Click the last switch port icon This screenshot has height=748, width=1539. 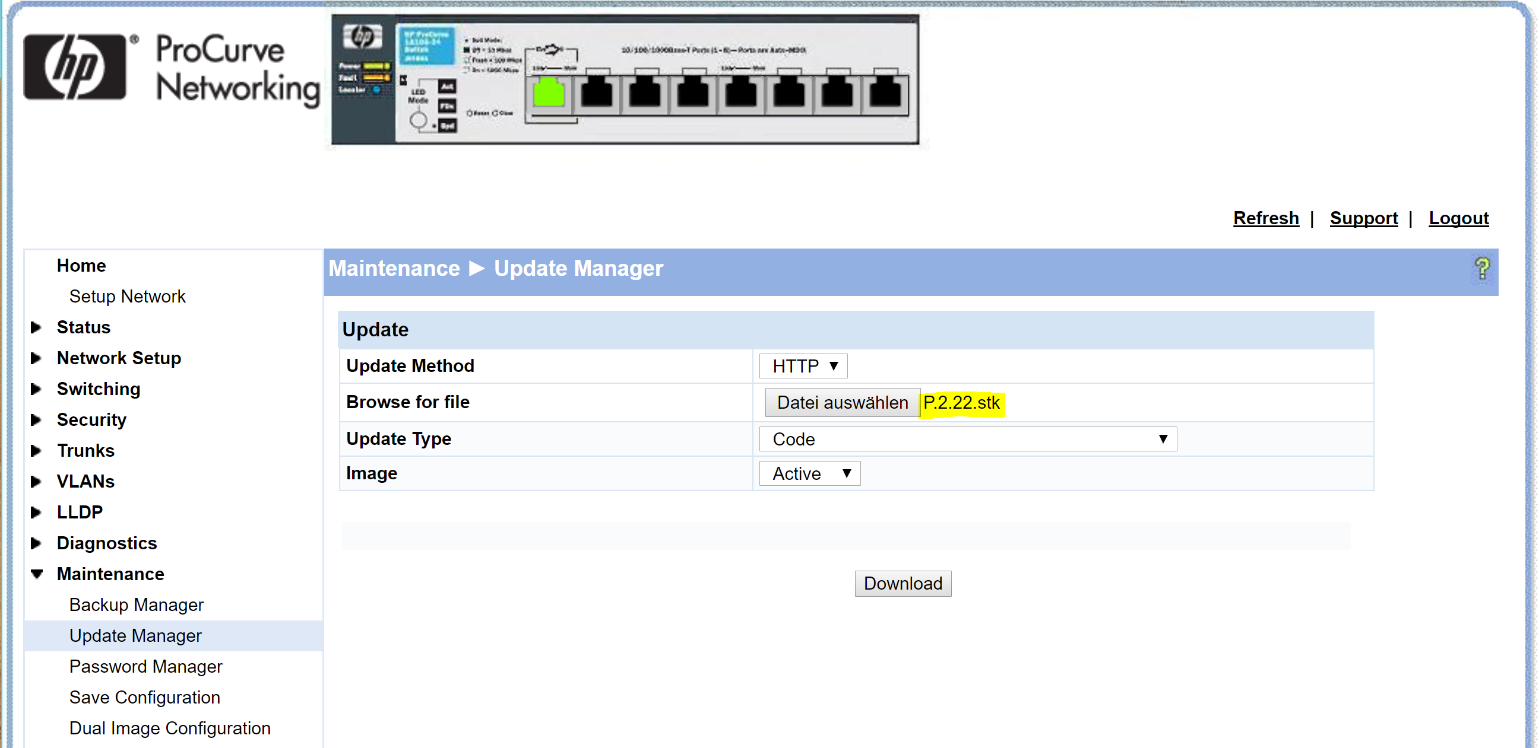click(884, 94)
